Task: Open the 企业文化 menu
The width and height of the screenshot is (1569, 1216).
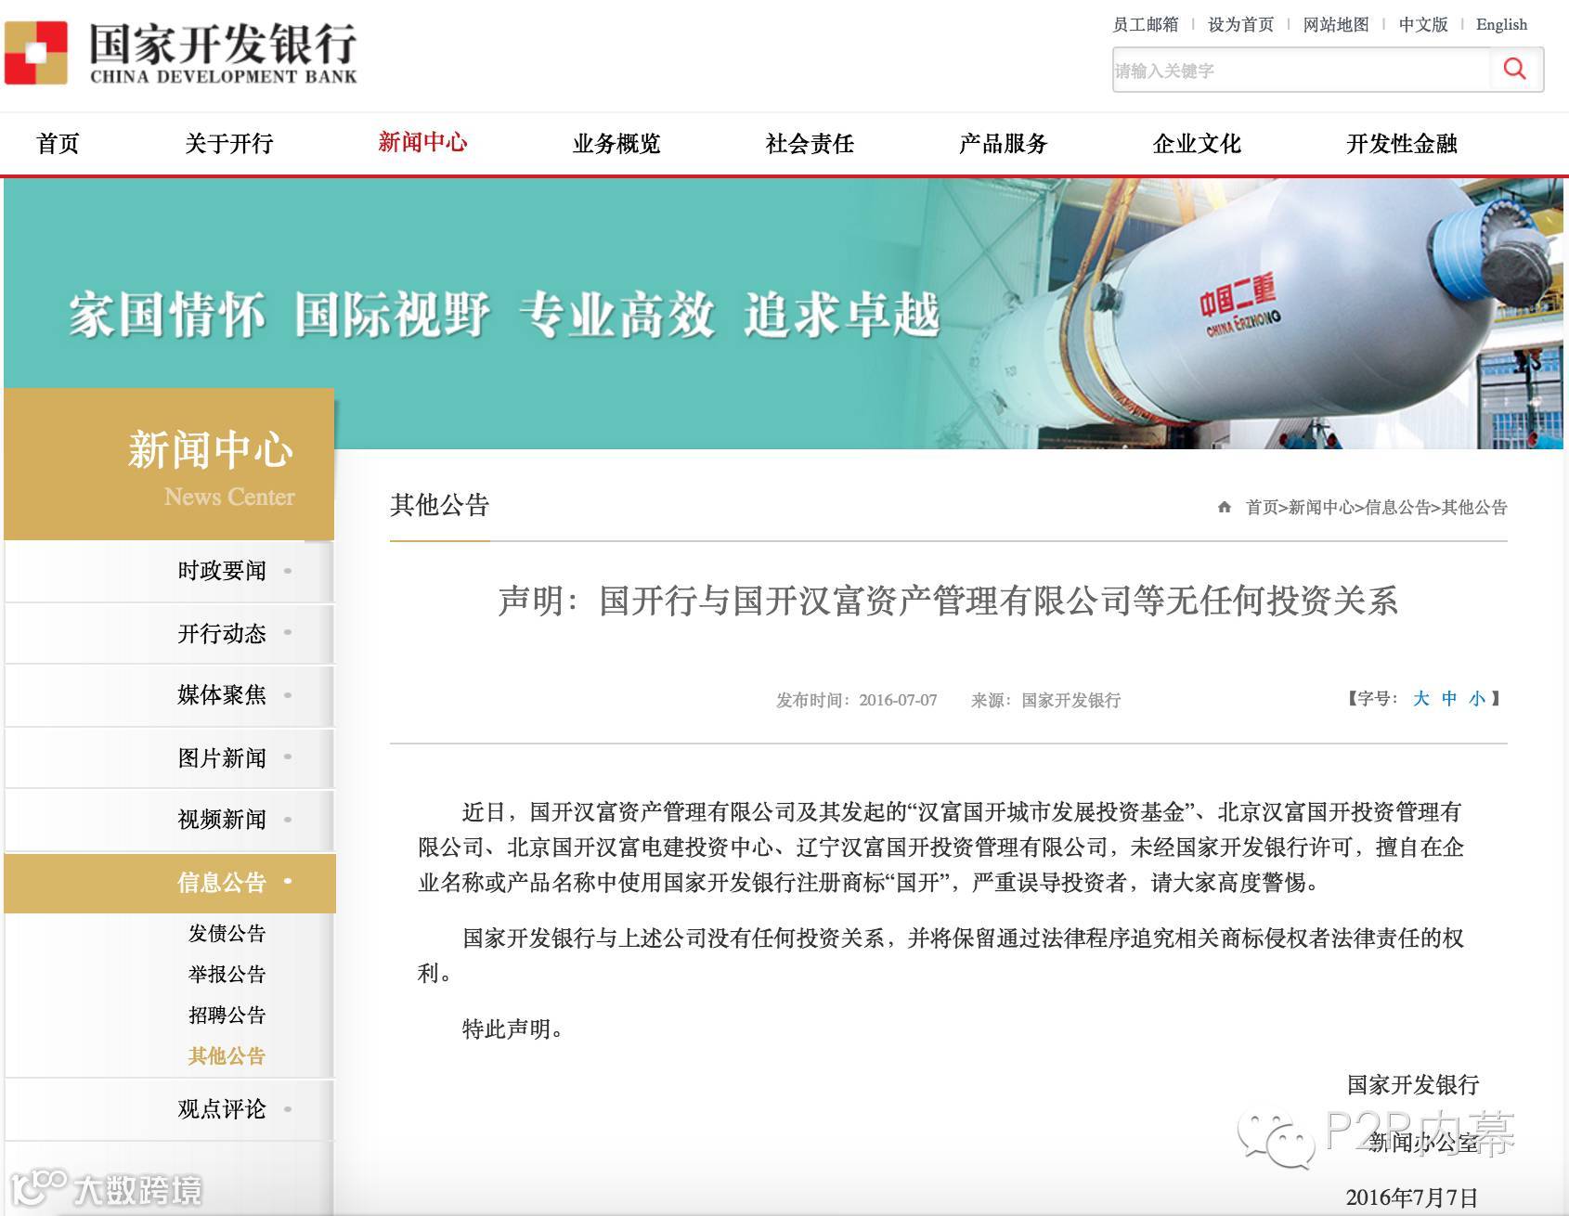Action: [x=1197, y=144]
